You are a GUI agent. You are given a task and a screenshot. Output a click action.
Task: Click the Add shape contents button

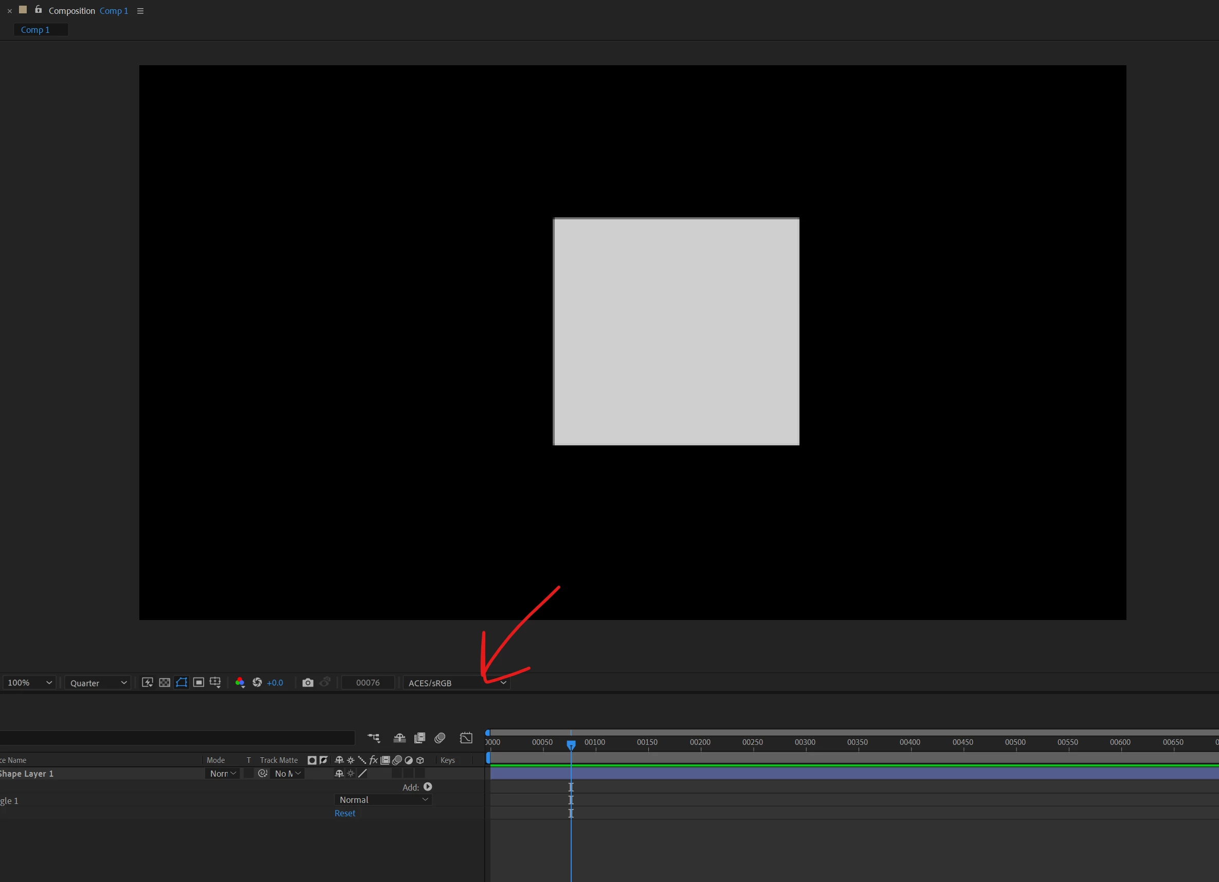[428, 787]
